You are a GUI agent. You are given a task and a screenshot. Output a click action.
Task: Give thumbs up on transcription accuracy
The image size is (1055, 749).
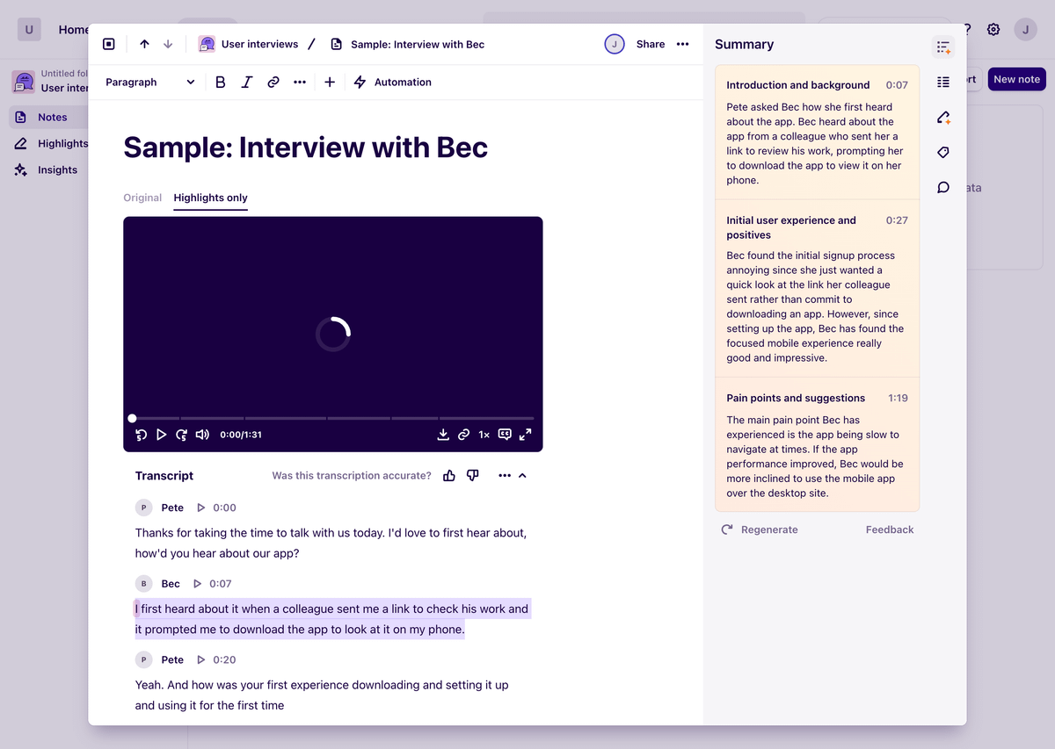pos(449,476)
